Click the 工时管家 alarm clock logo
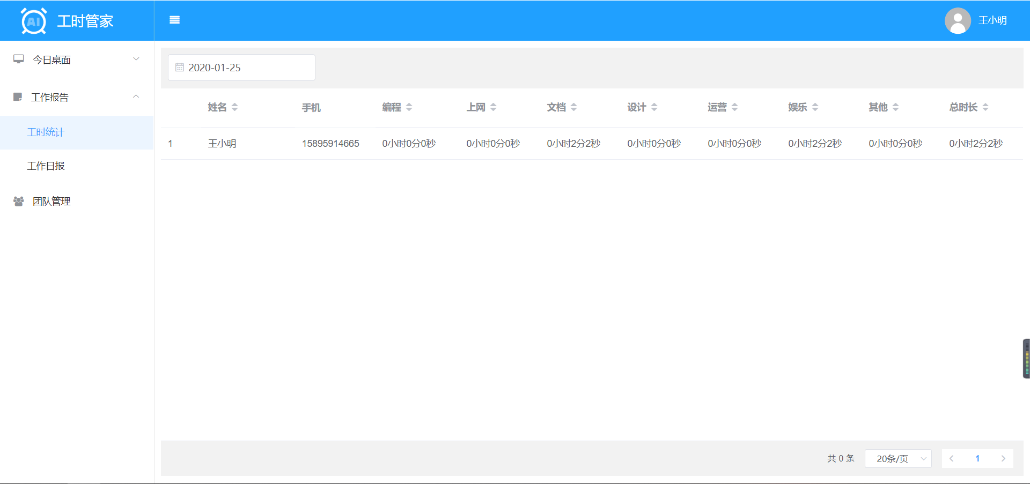This screenshot has height=484, width=1030. (33, 21)
